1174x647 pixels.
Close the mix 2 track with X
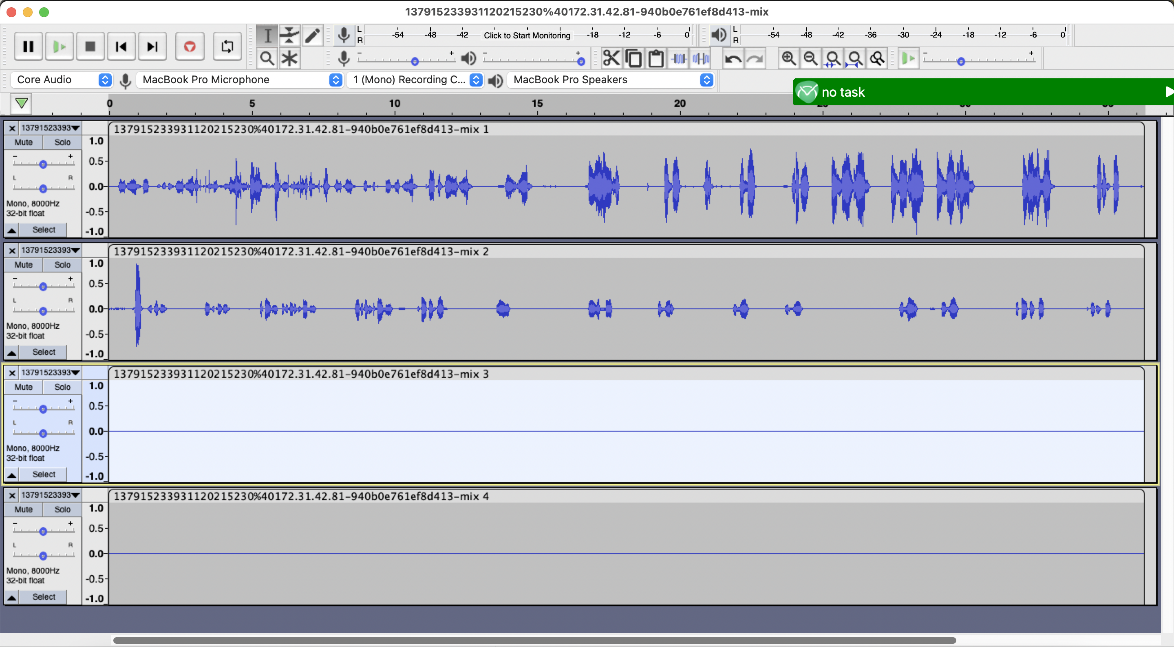pyautogui.click(x=12, y=250)
